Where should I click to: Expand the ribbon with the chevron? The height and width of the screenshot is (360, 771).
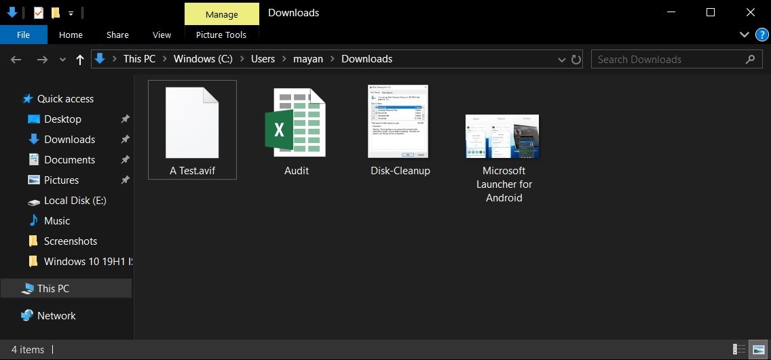pyautogui.click(x=744, y=35)
